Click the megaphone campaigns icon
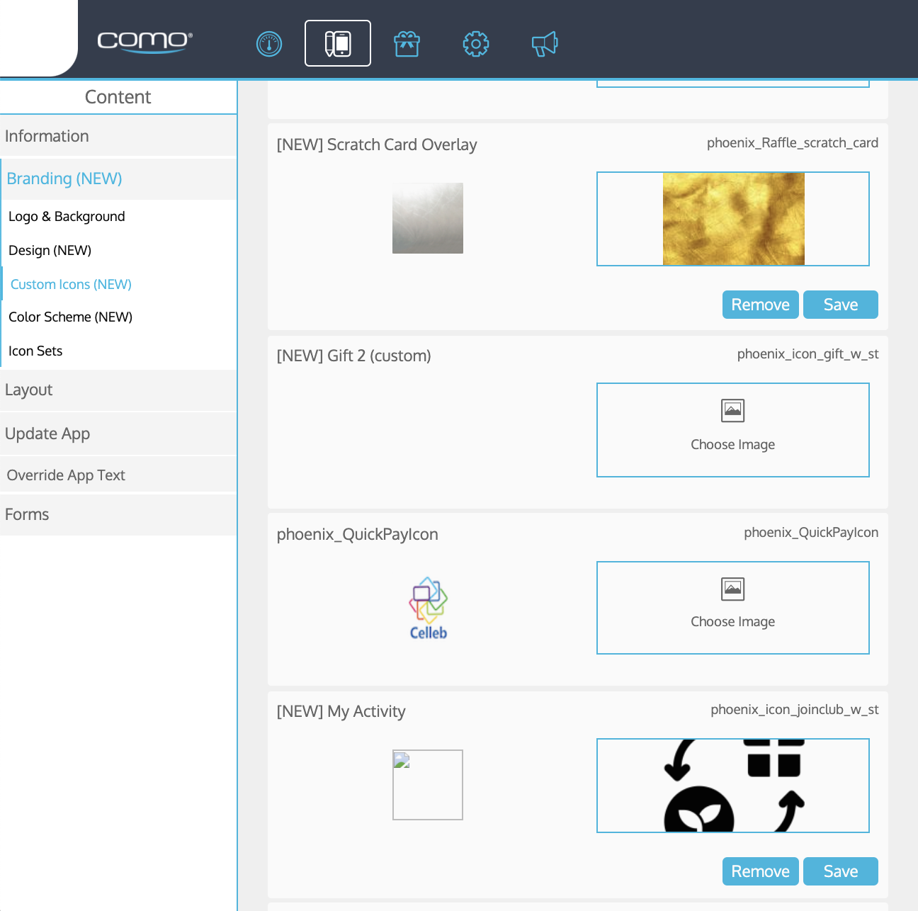 545,44
